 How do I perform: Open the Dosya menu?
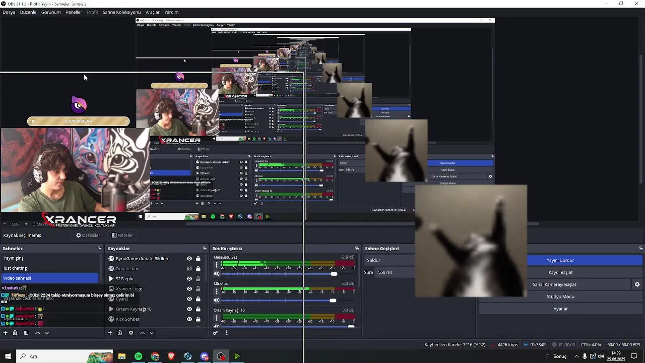(x=9, y=12)
